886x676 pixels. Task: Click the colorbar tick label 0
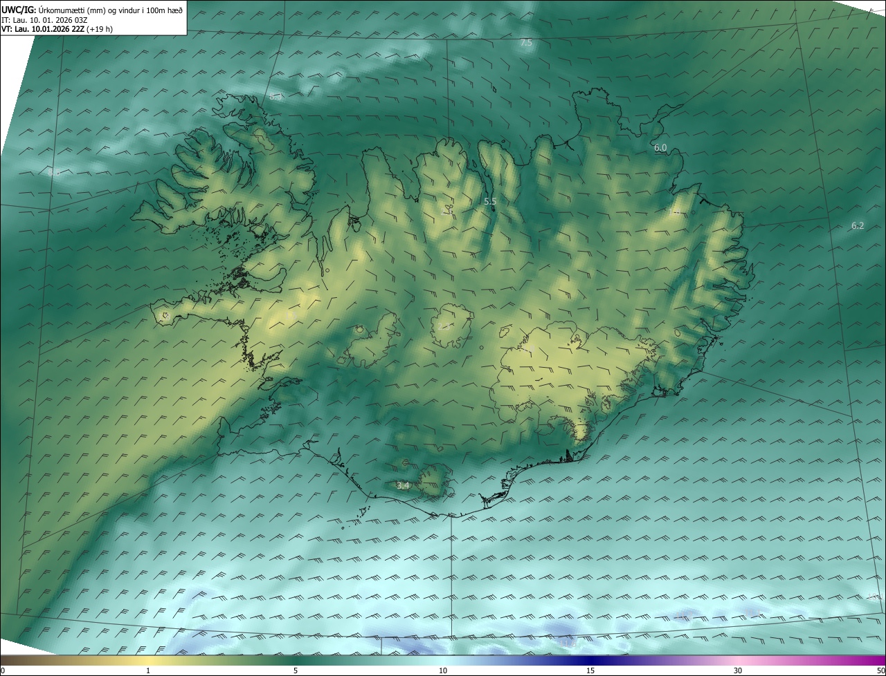(3, 670)
